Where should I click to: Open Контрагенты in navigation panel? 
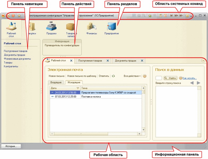(11, 66)
